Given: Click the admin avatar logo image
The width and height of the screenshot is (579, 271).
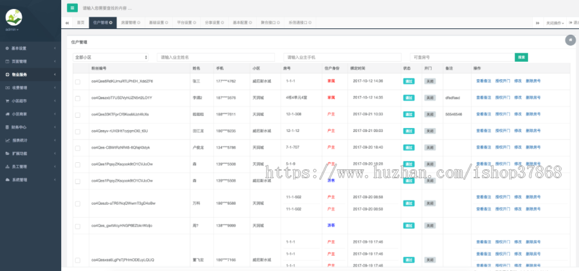Looking at the screenshot, I should pyautogui.click(x=14, y=17).
